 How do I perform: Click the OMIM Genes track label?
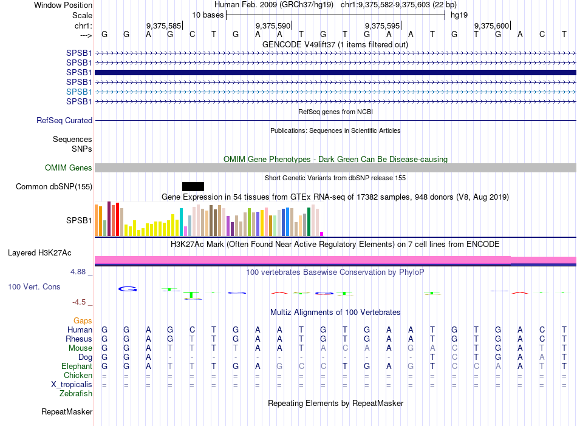tap(69, 168)
